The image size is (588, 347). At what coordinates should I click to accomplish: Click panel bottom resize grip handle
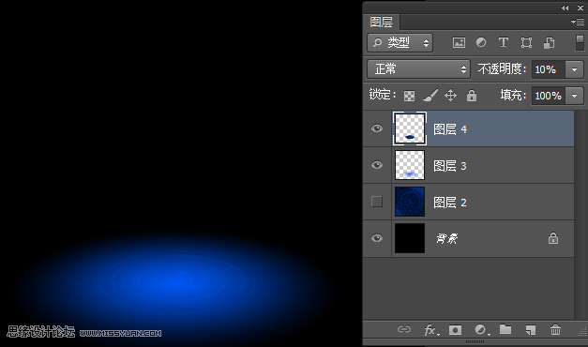[475, 341]
